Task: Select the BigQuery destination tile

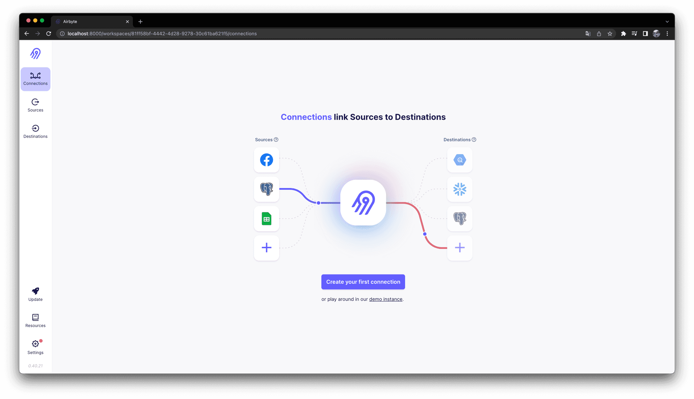Action: pyautogui.click(x=460, y=160)
